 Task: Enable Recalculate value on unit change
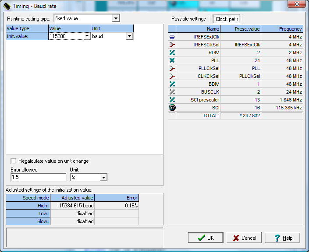tap(13, 161)
